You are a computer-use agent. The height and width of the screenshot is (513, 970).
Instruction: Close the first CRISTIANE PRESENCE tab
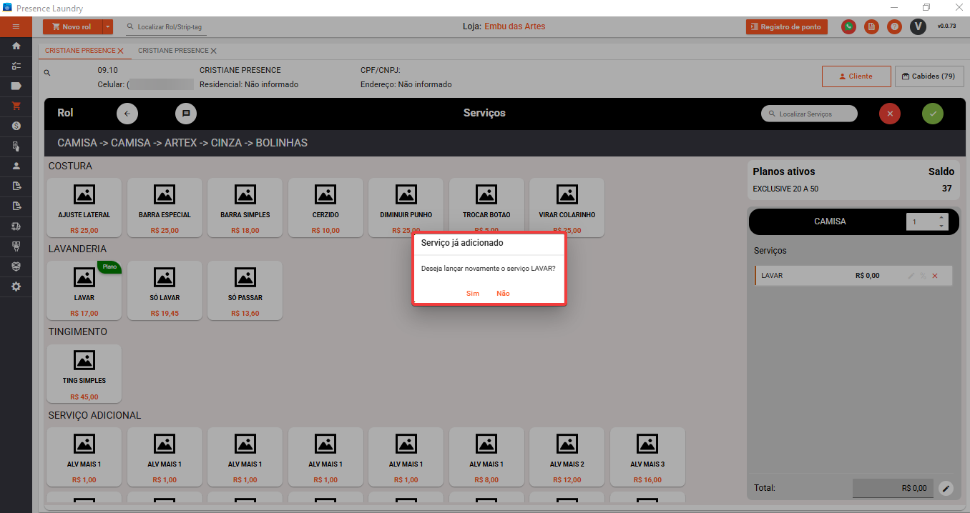pyautogui.click(x=121, y=51)
